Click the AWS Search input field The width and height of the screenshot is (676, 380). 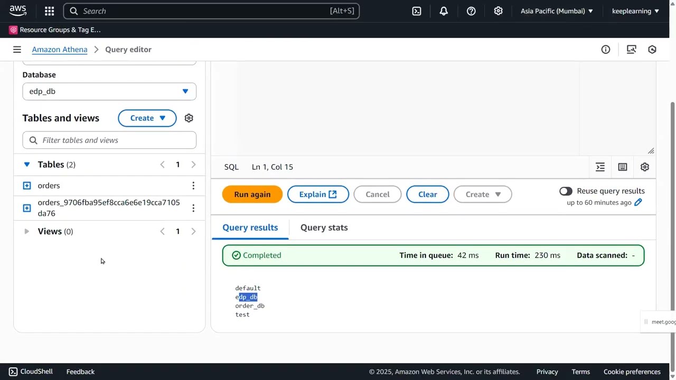211,11
